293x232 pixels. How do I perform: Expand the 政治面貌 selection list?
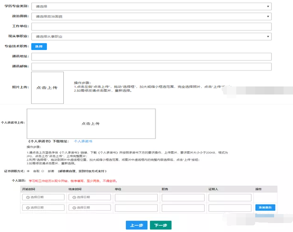151,17
